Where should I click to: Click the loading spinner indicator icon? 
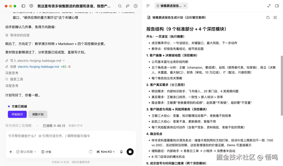pos(90,152)
